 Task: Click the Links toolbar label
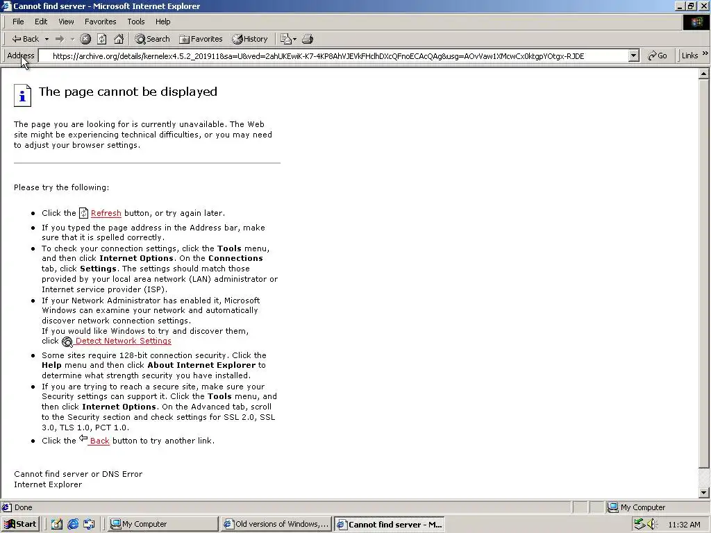(x=689, y=56)
